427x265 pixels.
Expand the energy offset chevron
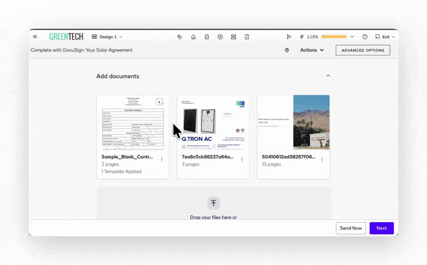352,37
